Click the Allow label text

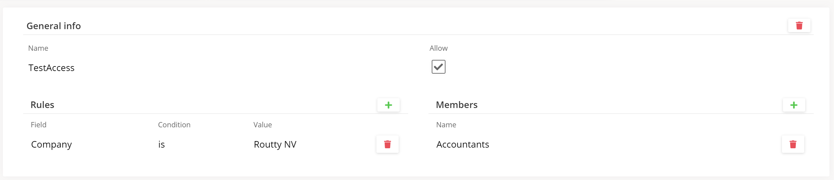click(x=438, y=48)
